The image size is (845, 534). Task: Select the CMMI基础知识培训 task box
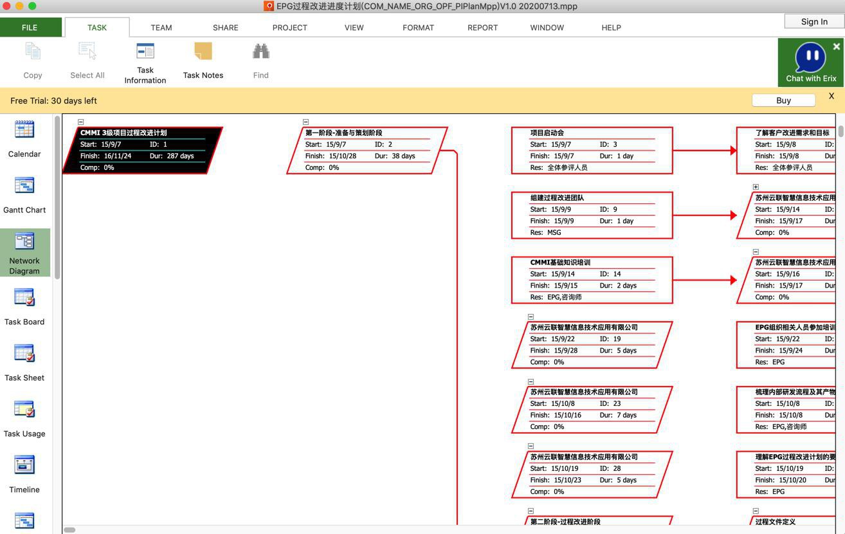pos(592,280)
